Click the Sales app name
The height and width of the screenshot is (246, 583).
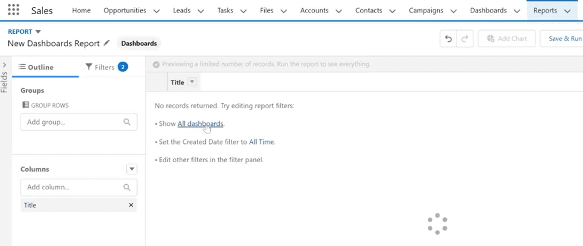[42, 10]
